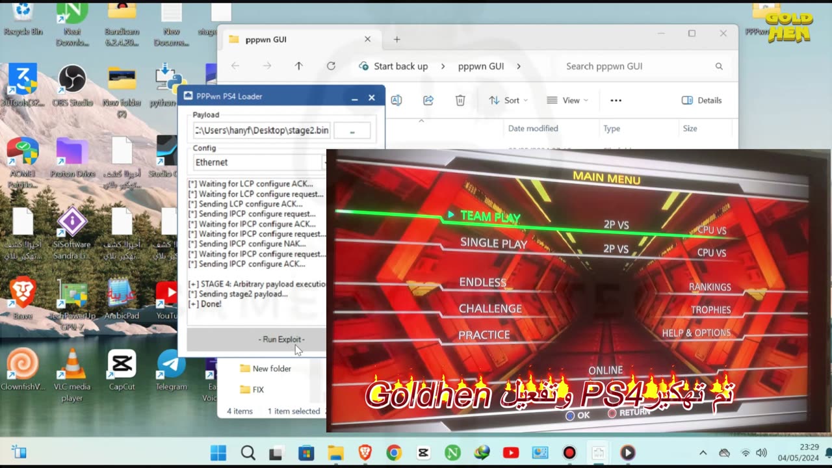Select SINGLE PLAY in the game menu
Screen dimensions: 832x468
point(493,243)
